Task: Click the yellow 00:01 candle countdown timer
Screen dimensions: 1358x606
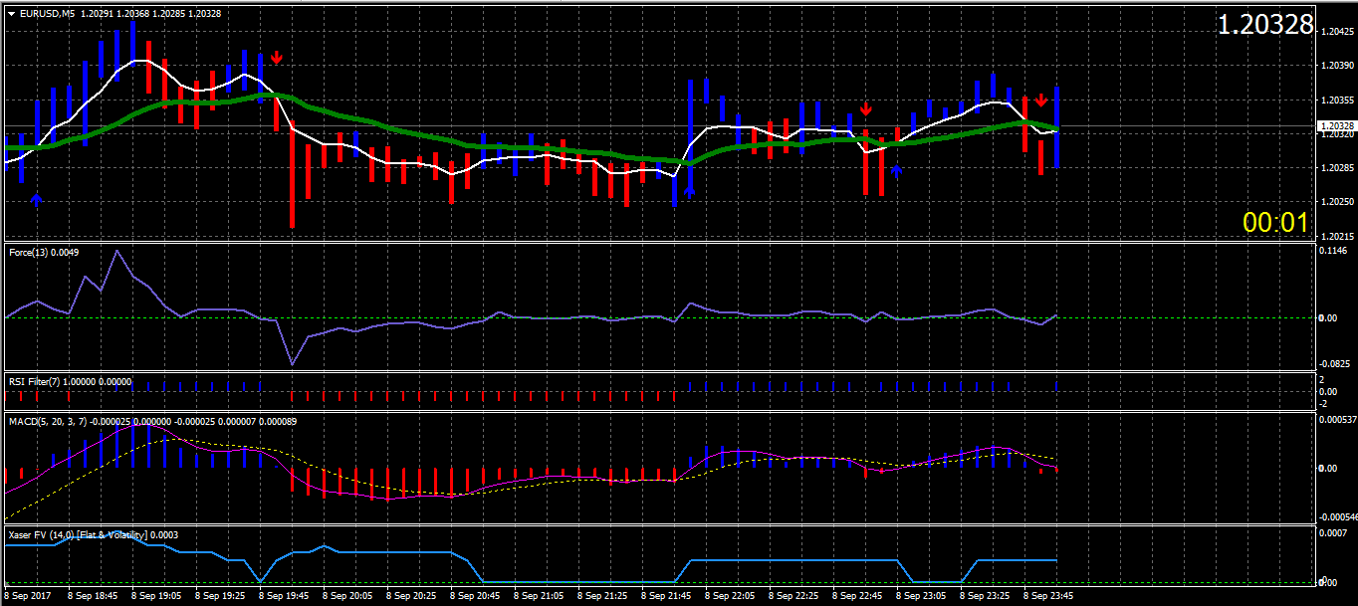Action: coord(1274,223)
